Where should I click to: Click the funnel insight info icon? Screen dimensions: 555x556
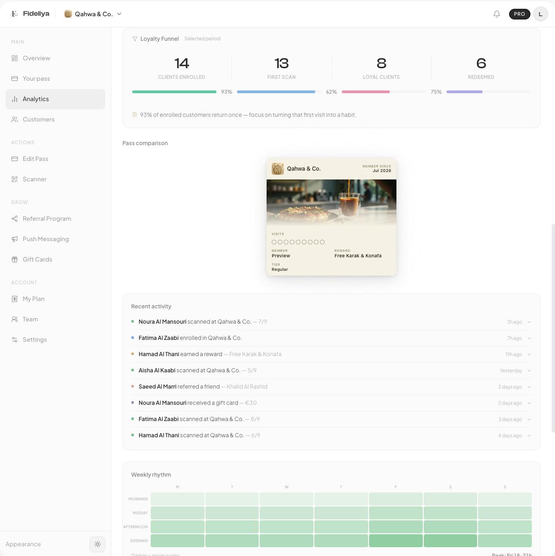point(134,115)
